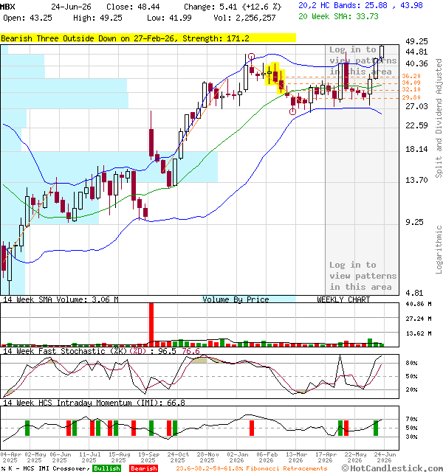Click the 14 Week SMA Volume: 3.06 M label
The width and height of the screenshot is (443, 472).
point(61,299)
